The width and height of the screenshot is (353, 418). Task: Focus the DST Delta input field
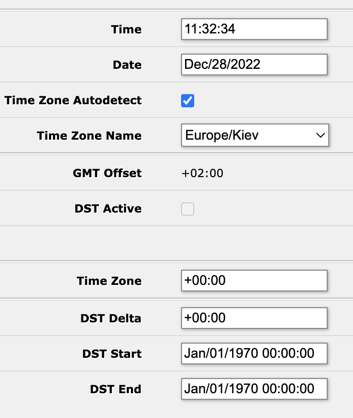[x=254, y=318]
